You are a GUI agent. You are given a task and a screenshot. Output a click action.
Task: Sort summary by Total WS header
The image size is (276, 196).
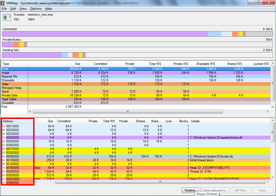pos(149,64)
